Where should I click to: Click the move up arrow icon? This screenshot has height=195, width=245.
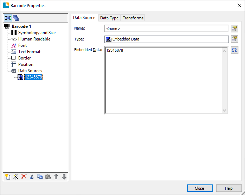point(56,177)
